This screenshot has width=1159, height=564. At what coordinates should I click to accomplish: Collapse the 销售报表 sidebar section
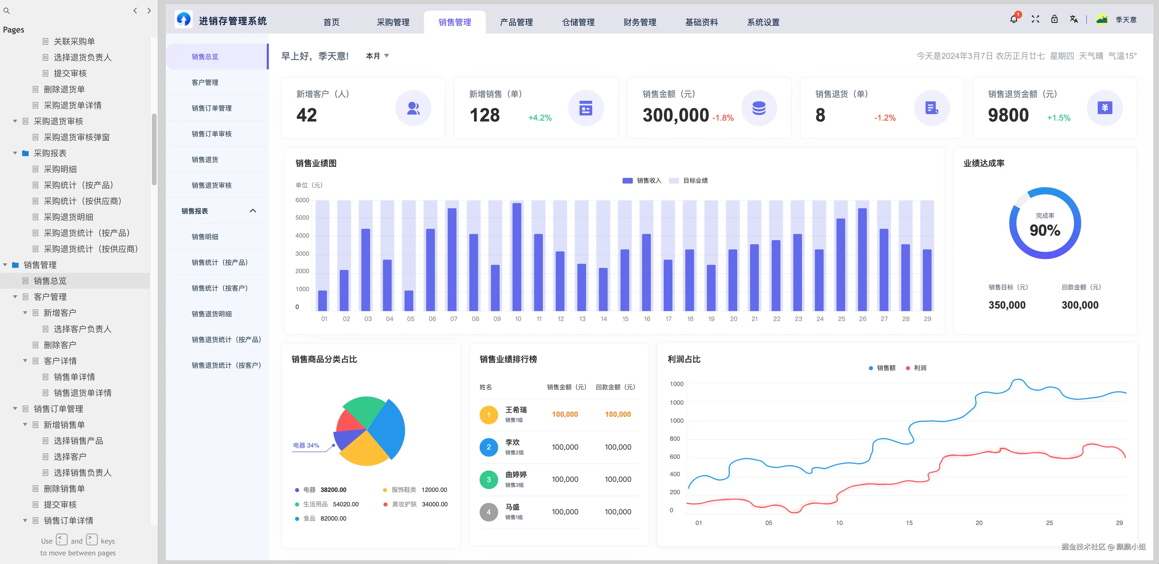click(x=252, y=210)
